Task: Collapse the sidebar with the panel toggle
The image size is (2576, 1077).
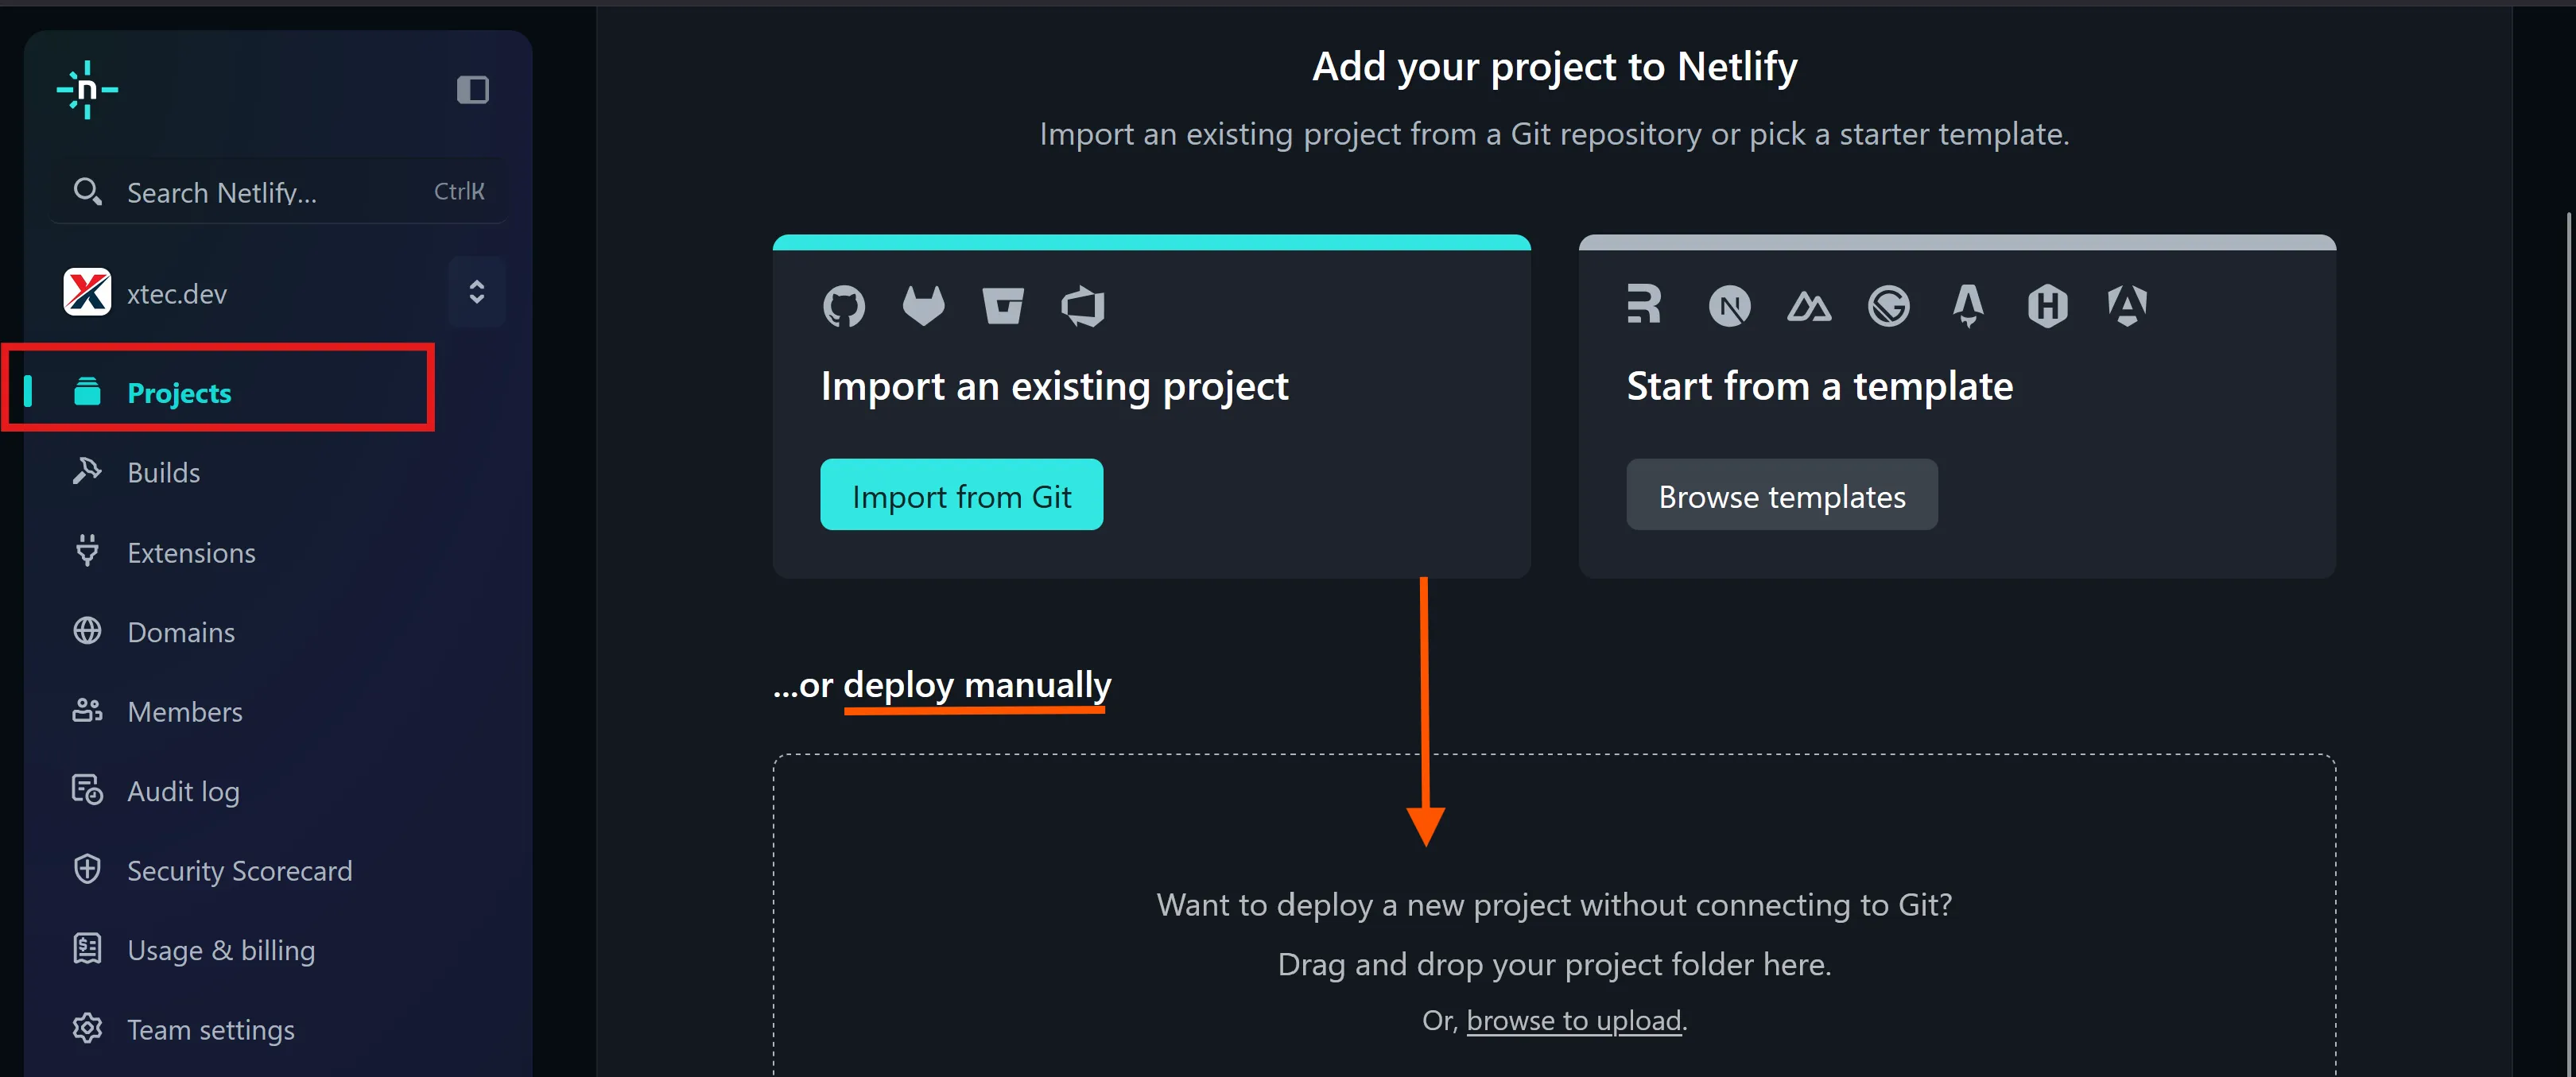Action: pos(473,90)
